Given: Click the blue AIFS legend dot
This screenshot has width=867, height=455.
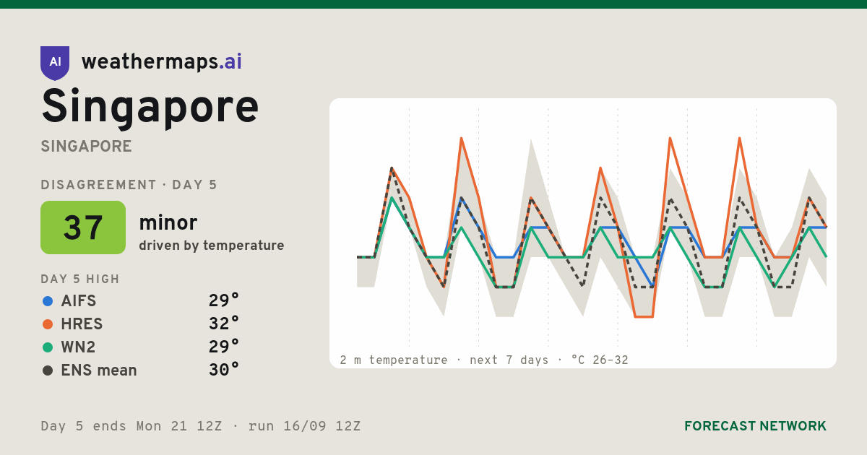Looking at the screenshot, I should coord(48,301).
